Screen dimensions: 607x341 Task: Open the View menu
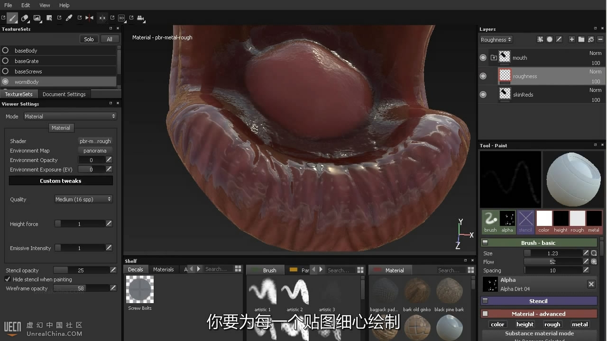(45, 5)
